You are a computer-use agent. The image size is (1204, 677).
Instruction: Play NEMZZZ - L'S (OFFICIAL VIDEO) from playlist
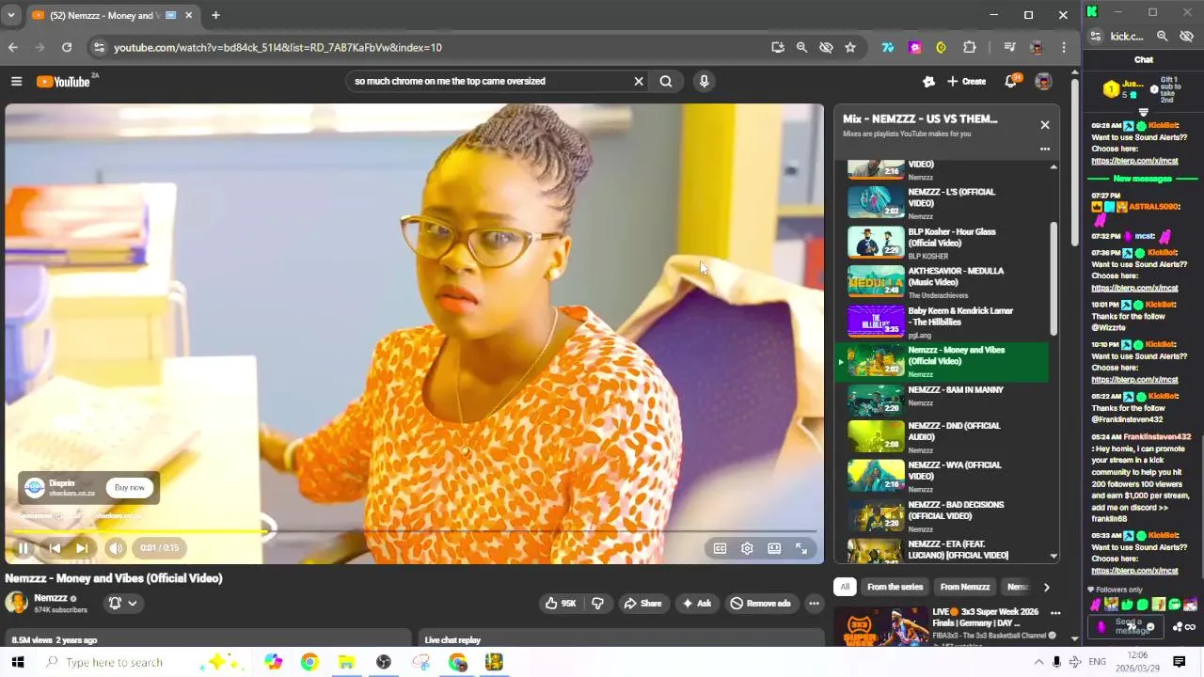point(942,203)
